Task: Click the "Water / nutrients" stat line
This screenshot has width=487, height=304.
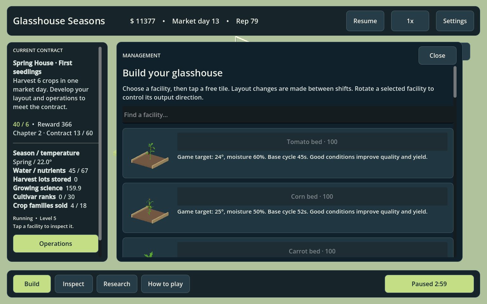Action: 50,171
